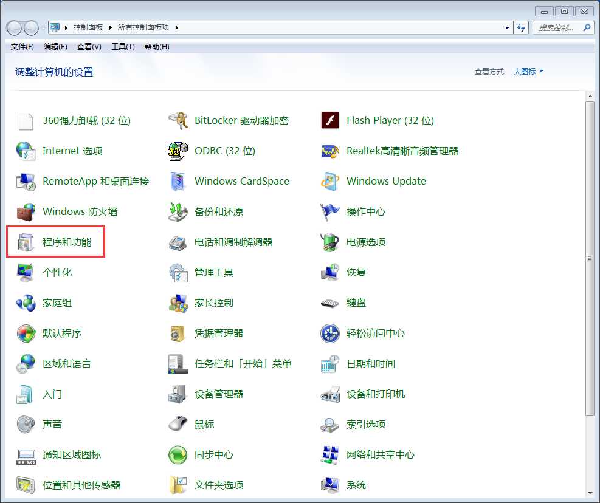The width and height of the screenshot is (600, 503).
Task: Click the 位置和其他传感器 link
Action: coord(81,485)
